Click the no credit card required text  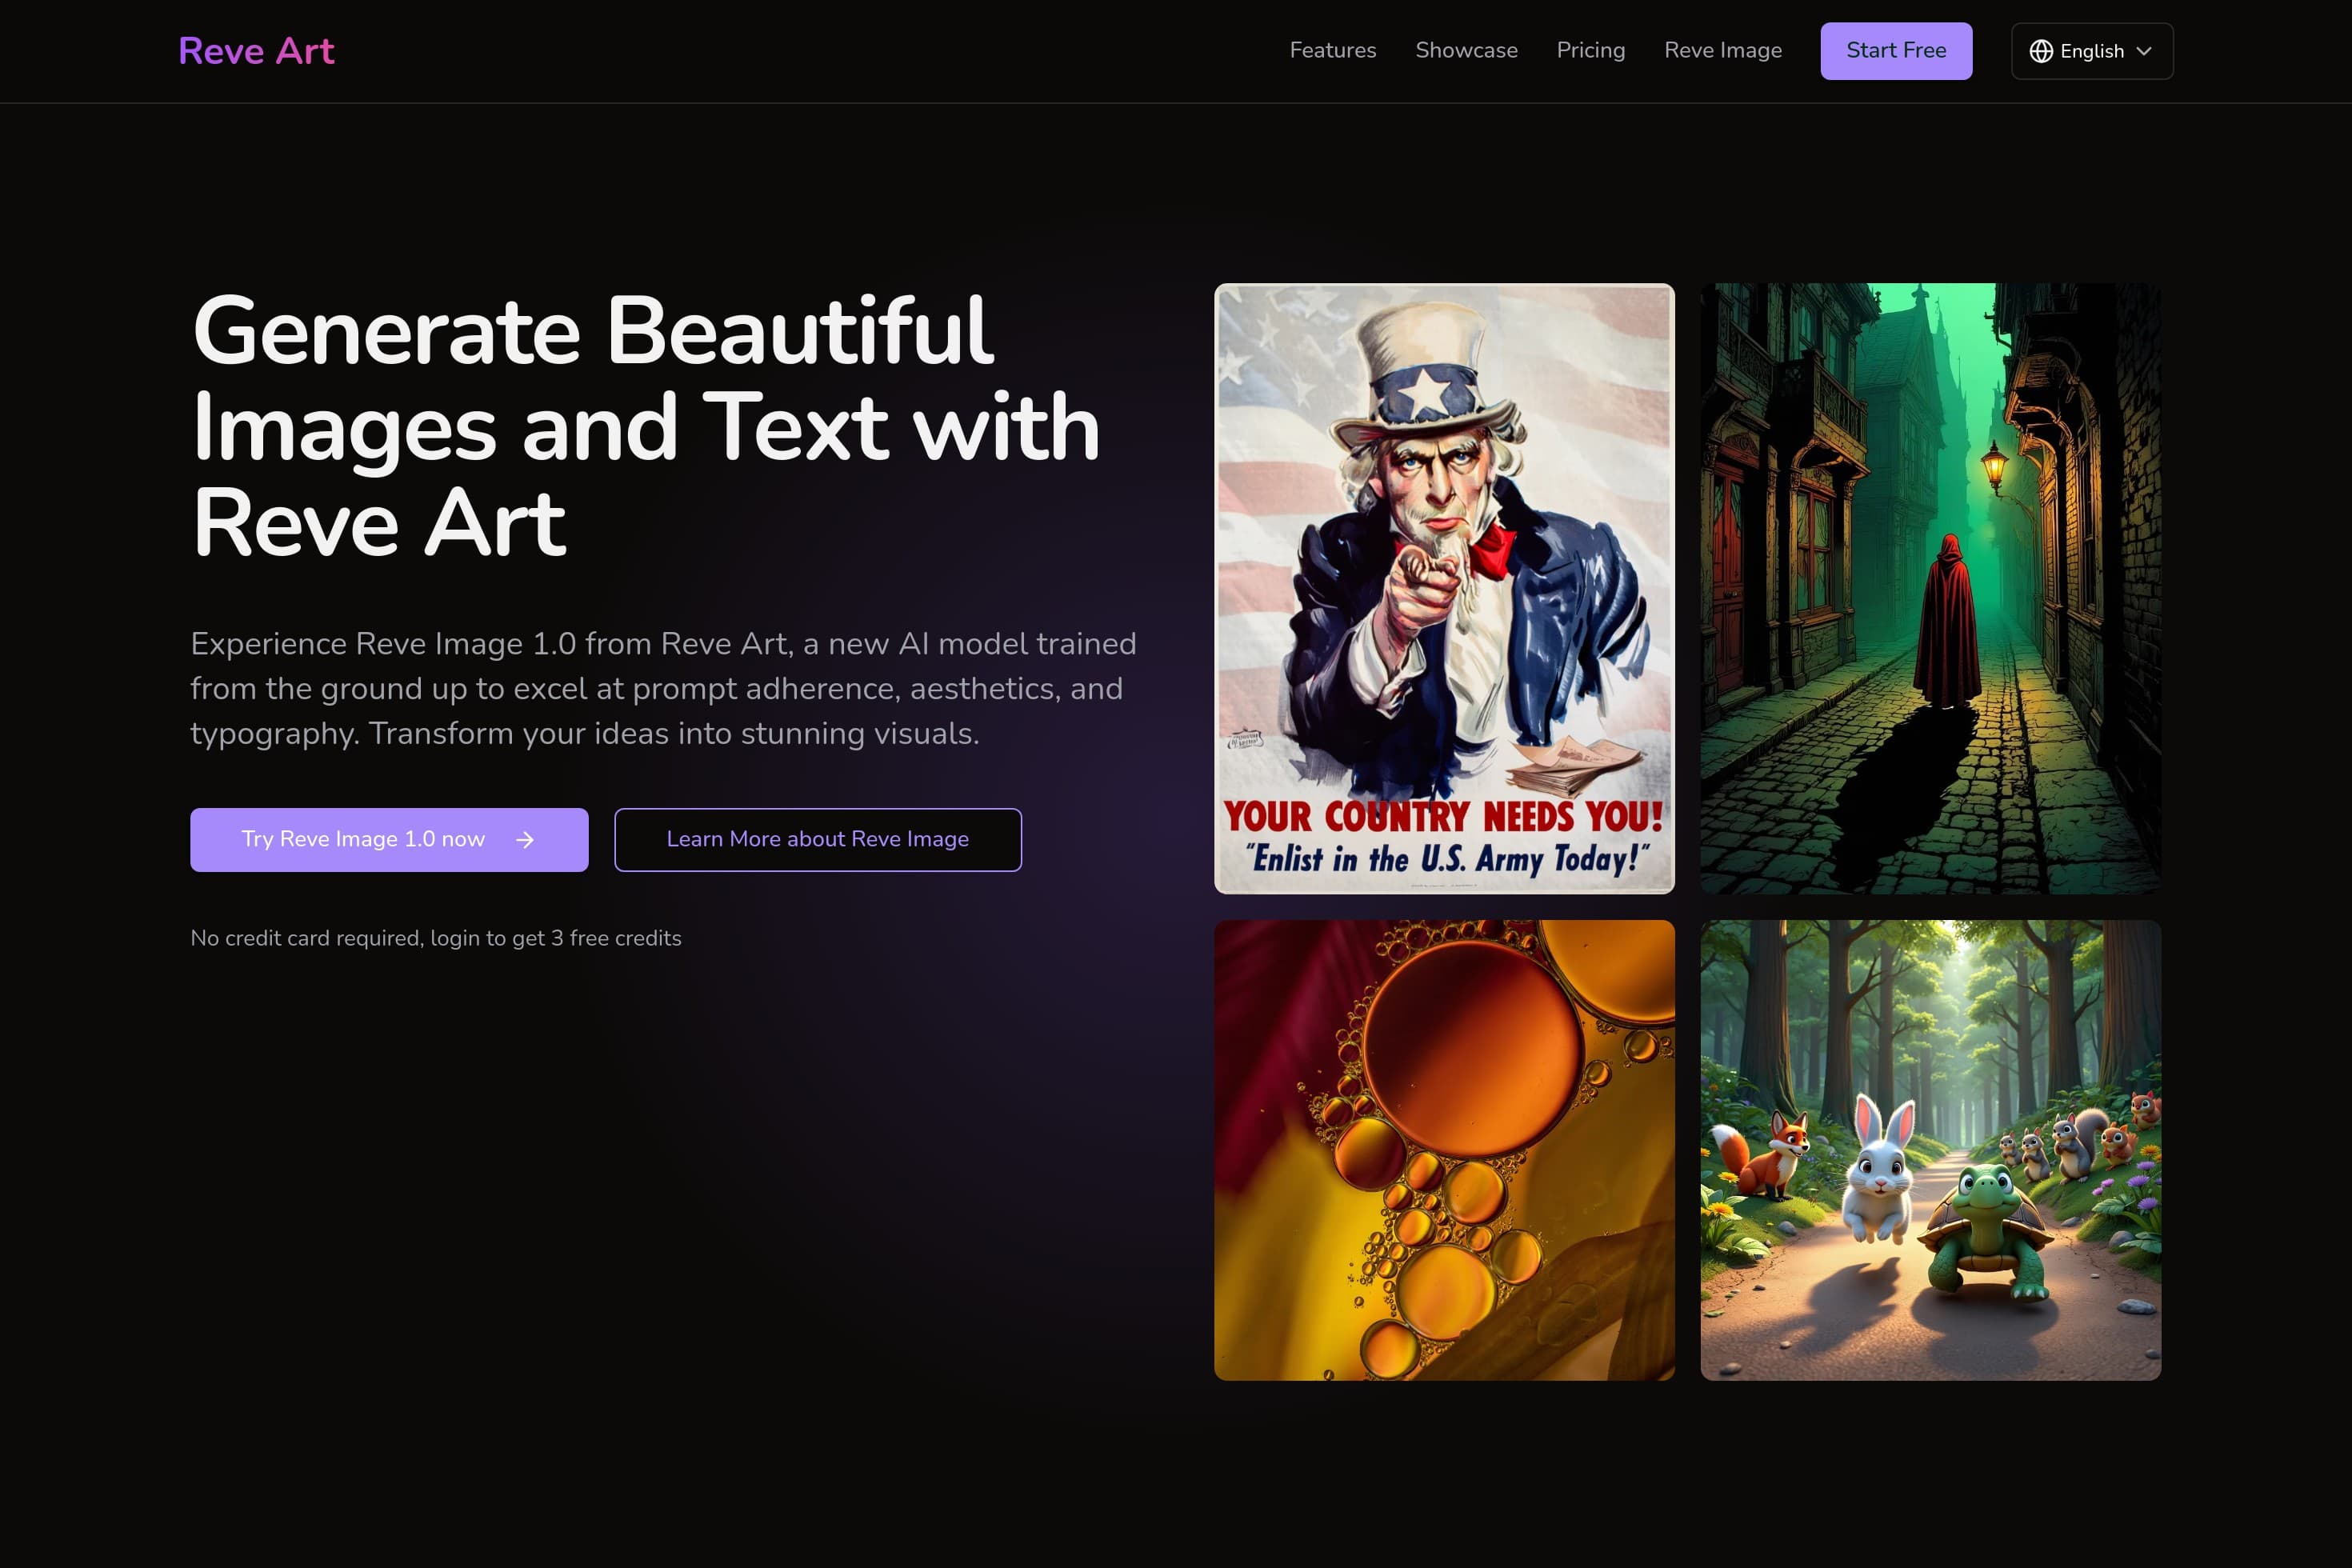pos(435,938)
